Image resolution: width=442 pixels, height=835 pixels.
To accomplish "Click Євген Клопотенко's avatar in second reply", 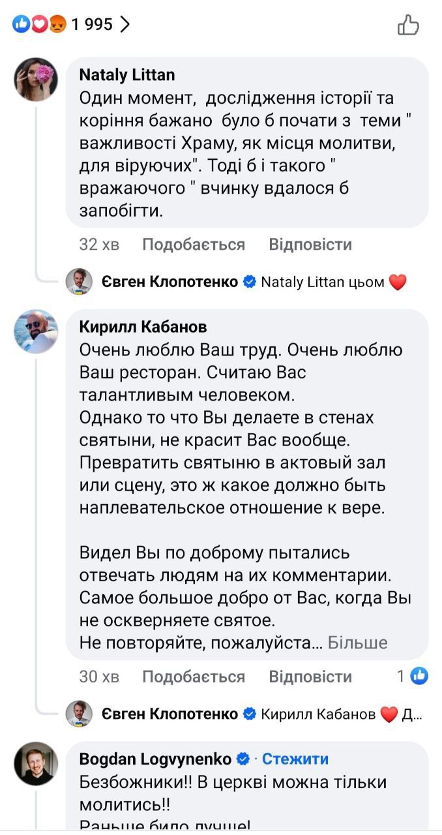I will coord(79,714).
